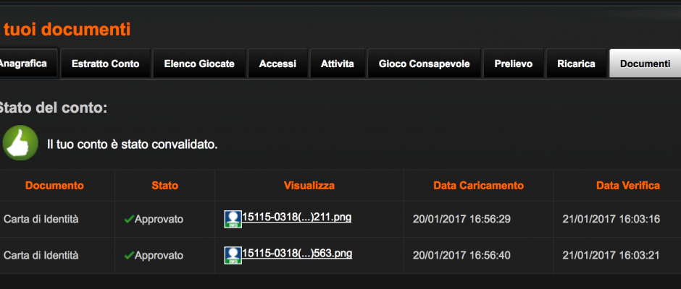Screen dimensions: 681x289
Task: Go to the Attivita tab
Action: click(x=338, y=64)
